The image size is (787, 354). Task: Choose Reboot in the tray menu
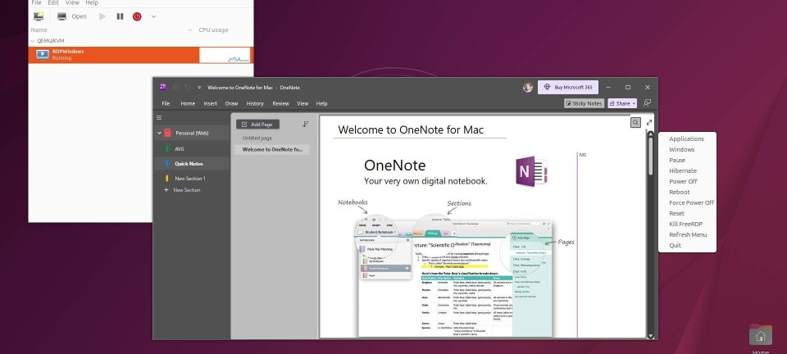coord(679,192)
